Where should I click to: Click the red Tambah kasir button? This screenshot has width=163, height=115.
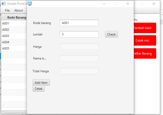[x=145, y=28]
